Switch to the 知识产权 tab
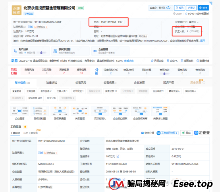Viewport: 220px width, 192px height. pyautogui.click(x=168, y=82)
